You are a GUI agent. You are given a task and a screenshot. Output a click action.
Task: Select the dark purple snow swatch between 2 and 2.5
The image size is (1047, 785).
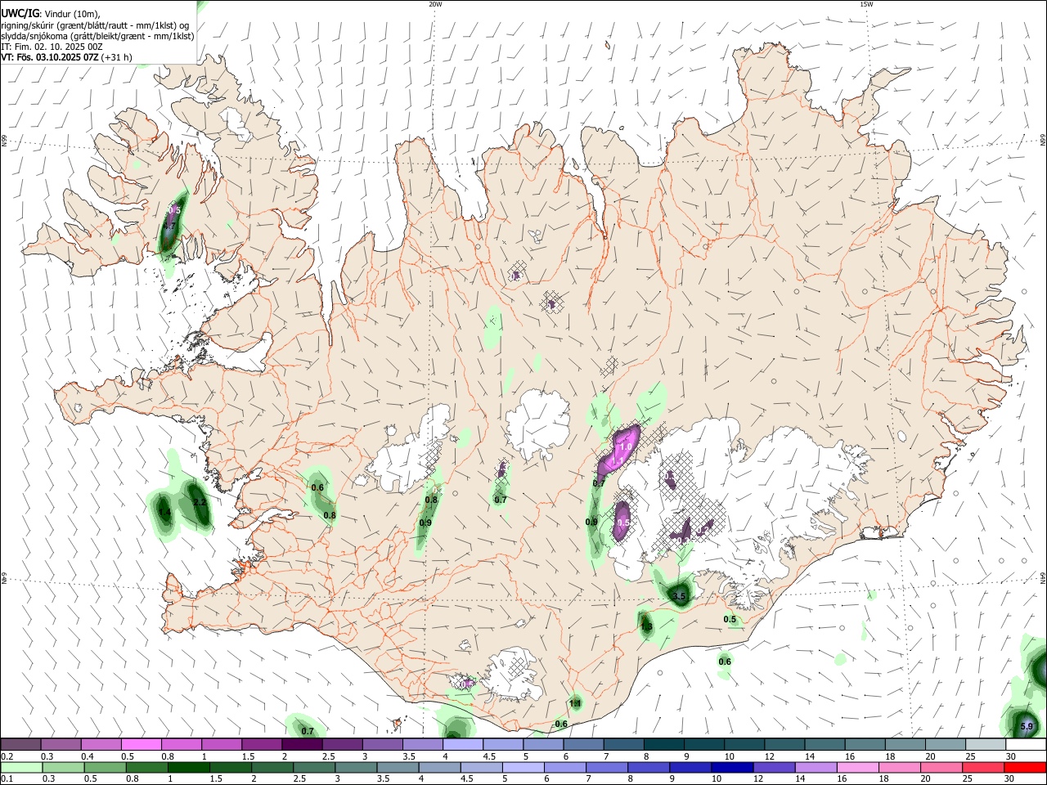pos(302,744)
